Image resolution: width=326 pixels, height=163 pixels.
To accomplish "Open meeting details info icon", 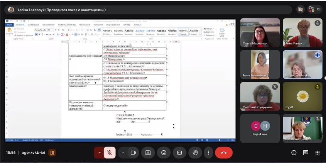I will tap(294, 153).
